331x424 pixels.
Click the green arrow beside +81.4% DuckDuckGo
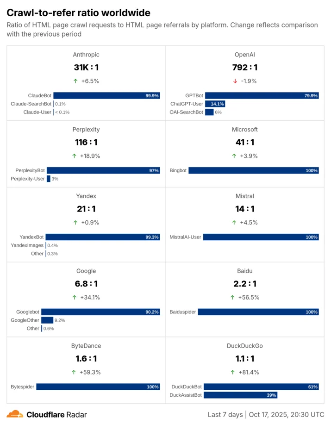tap(233, 372)
